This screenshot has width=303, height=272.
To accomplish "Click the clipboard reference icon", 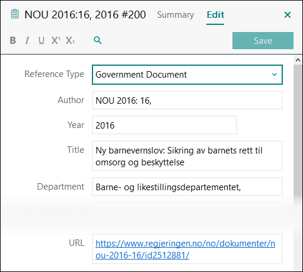I will coord(15,14).
